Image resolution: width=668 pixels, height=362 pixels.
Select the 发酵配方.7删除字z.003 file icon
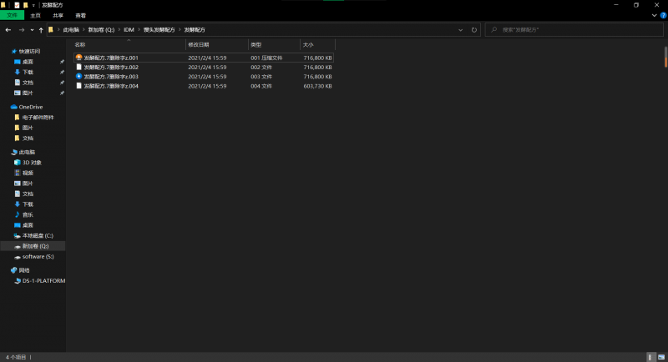(78, 76)
